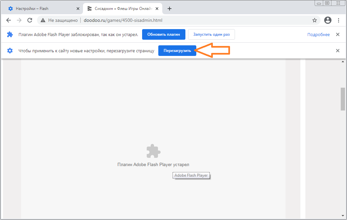This screenshot has width=347, height=220.
Task: Dismiss the reload page notification bar
Action: click(338, 51)
